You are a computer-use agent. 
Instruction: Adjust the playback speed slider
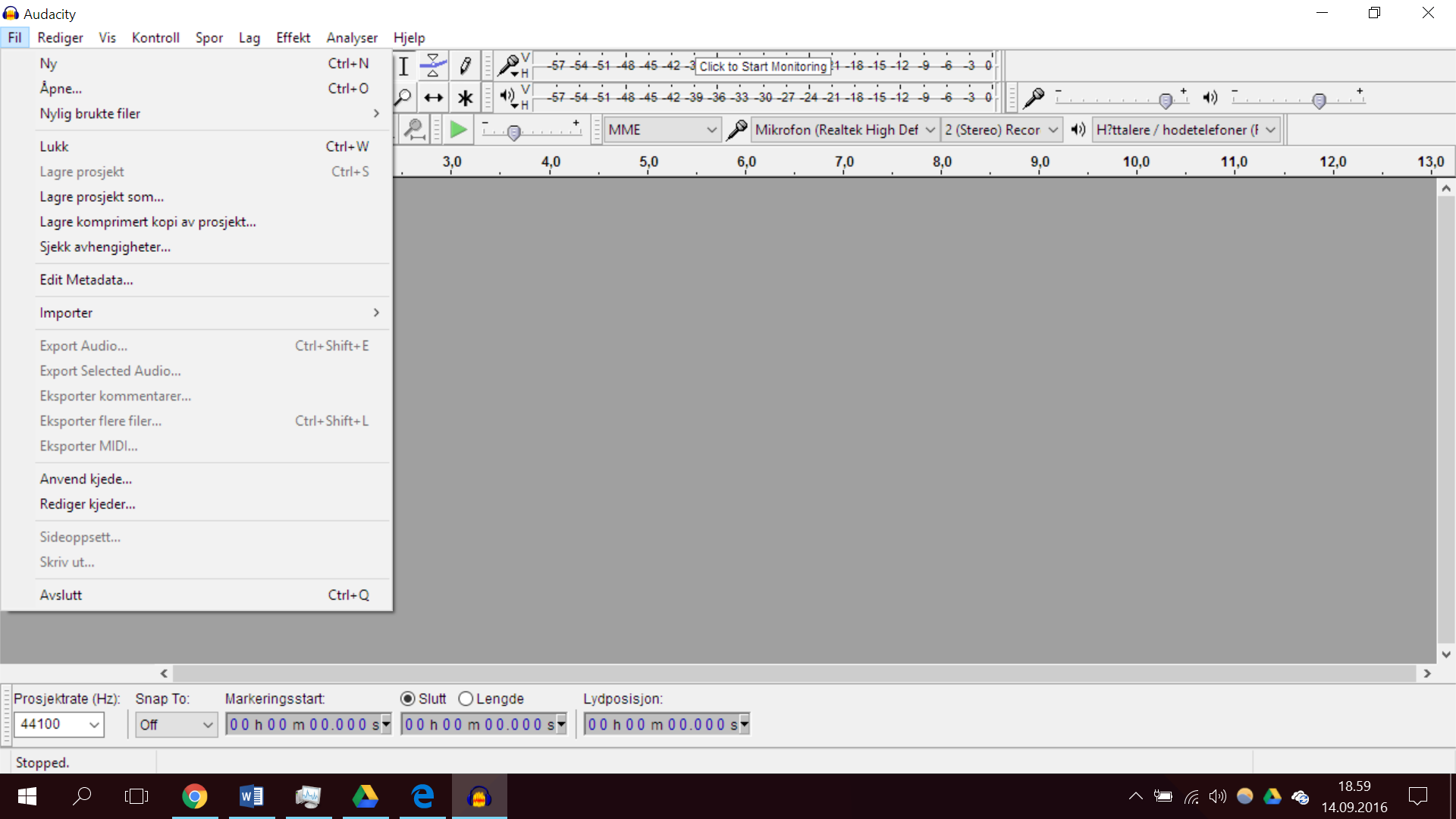click(514, 133)
